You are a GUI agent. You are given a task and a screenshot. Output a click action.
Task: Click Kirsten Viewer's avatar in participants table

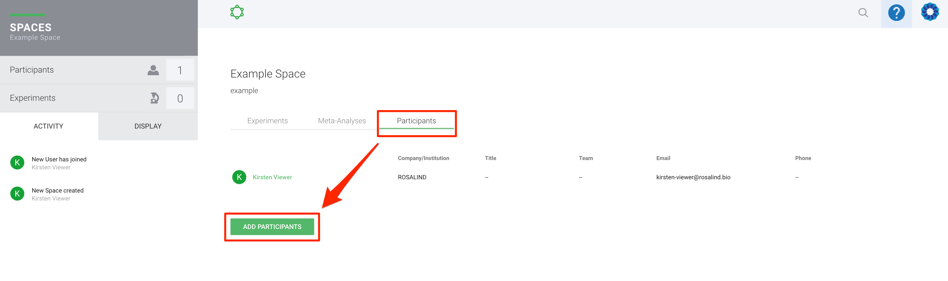(239, 177)
